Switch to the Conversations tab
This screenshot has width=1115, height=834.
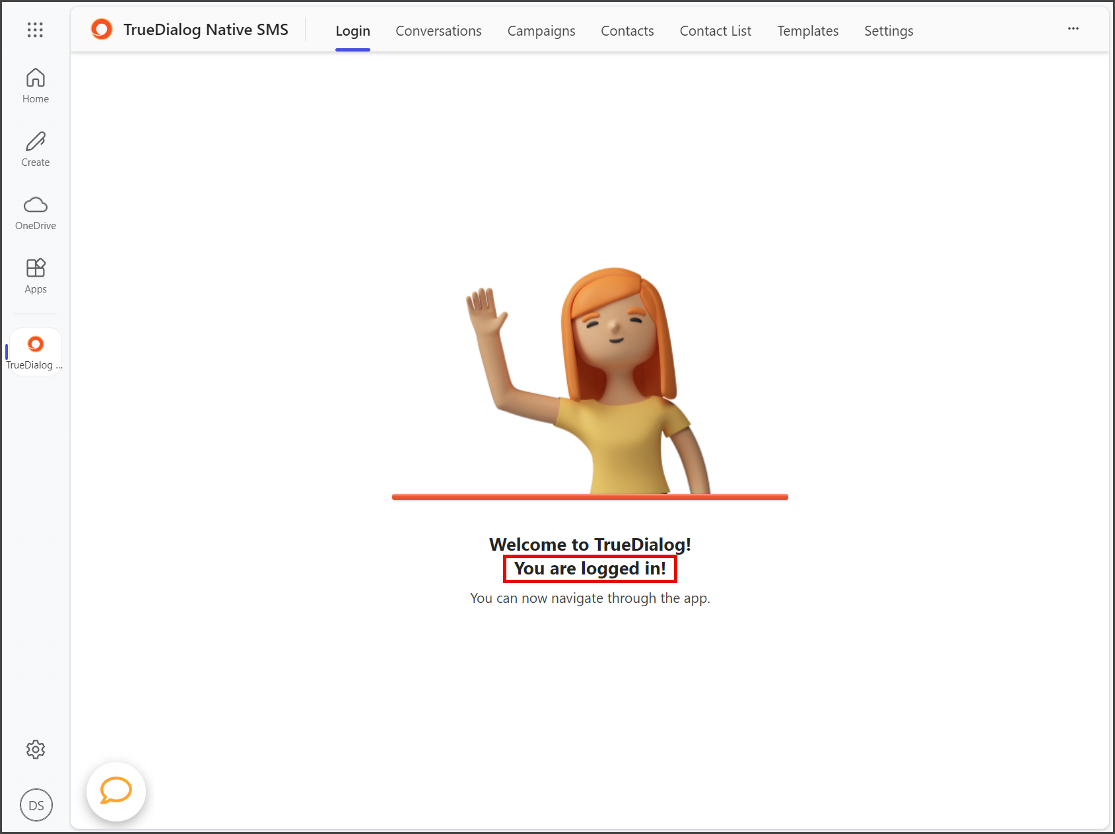point(438,31)
